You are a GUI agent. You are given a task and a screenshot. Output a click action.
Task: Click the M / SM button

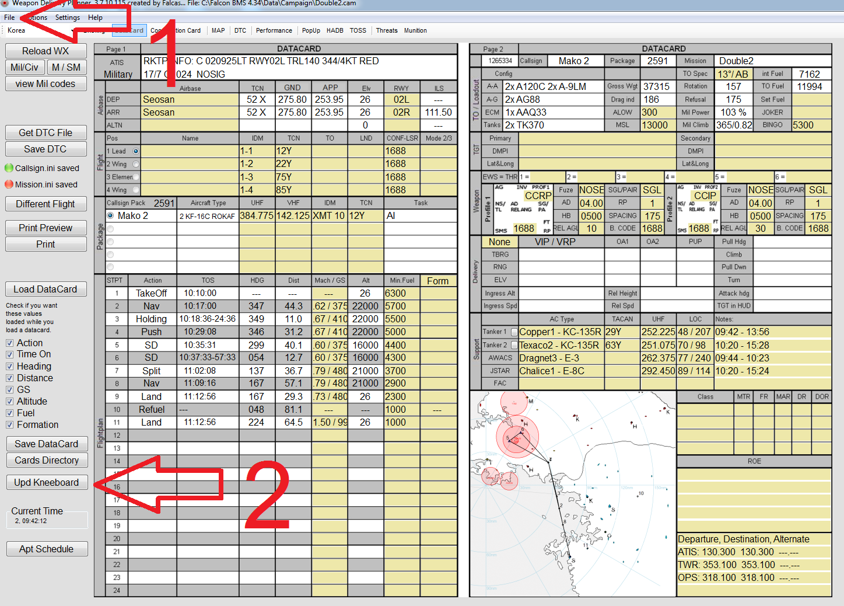click(x=66, y=67)
